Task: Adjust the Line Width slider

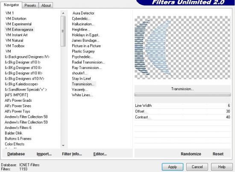Action: pos(182,106)
